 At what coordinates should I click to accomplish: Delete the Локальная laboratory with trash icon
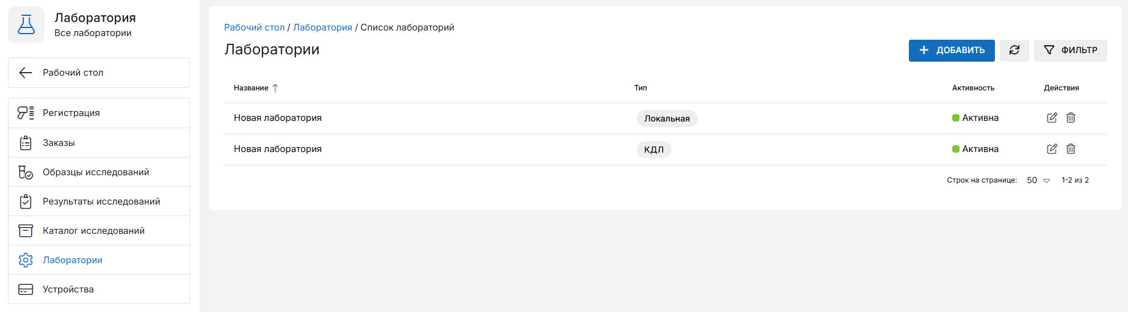1071,118
